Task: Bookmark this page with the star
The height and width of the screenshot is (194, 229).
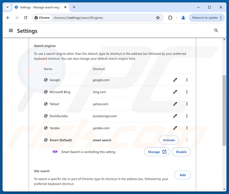Action: click(158, 18)
